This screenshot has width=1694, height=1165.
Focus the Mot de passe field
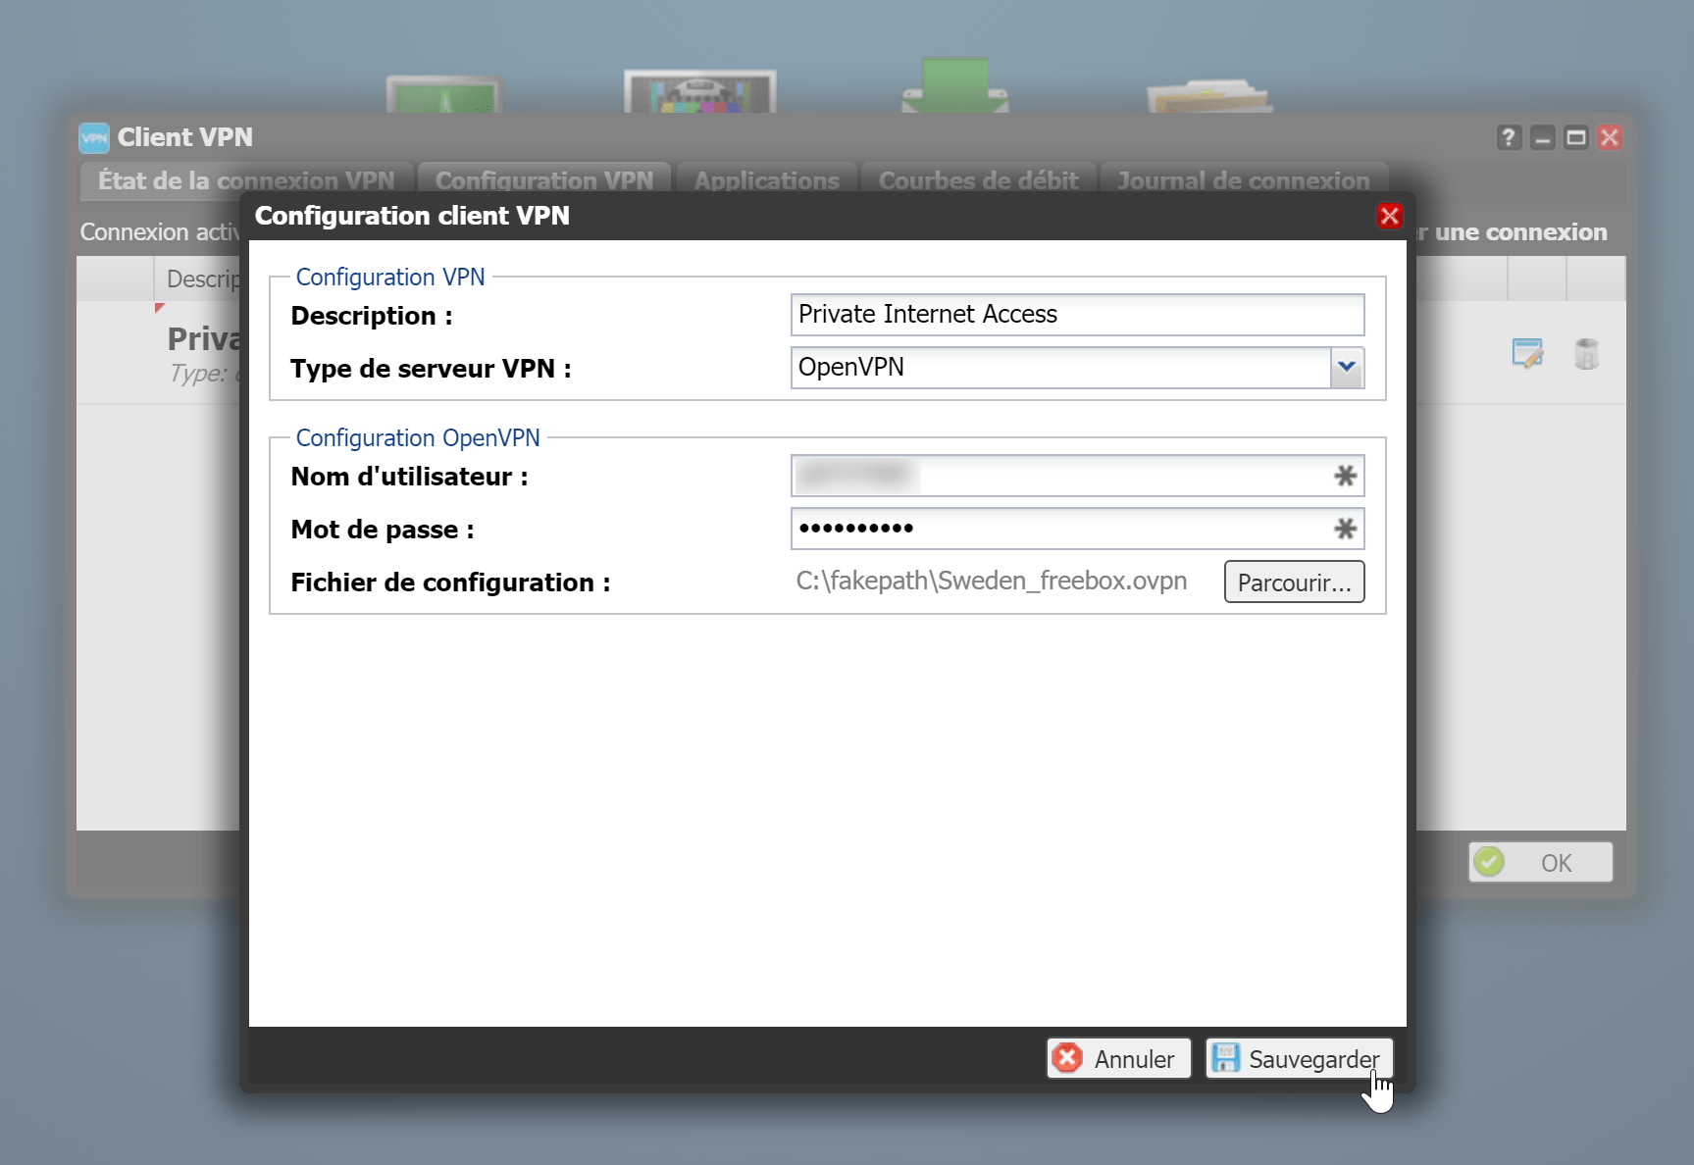[x=1077, y=529]
